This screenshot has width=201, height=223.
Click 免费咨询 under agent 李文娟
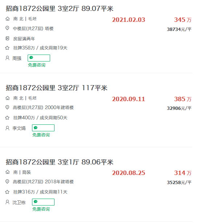click(x=41, y=135)
